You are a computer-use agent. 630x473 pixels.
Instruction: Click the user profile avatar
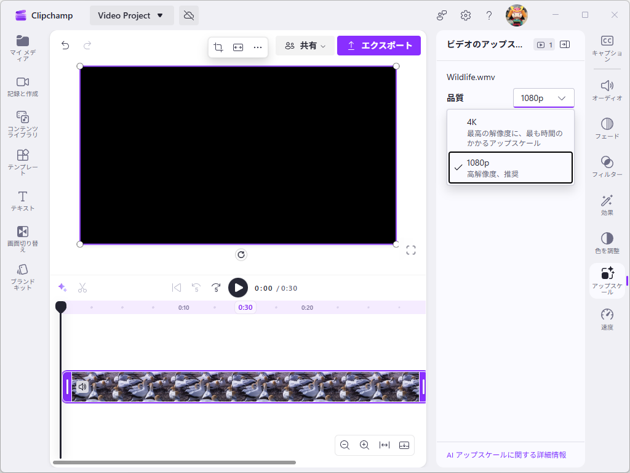(x=516, y=15)
